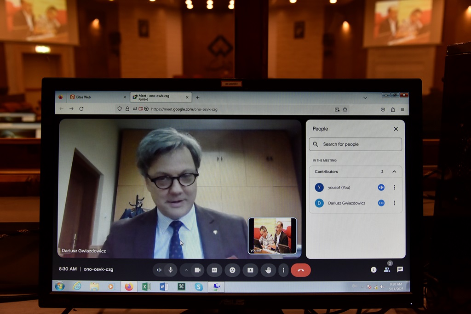Mute the microphone in Meet
The height and width of the screenshot is (314, 471).
[171, 270]
